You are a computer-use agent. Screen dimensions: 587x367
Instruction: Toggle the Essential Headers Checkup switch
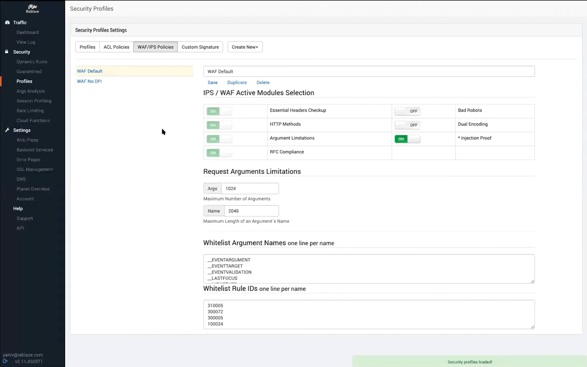pyautogui.click(x=219, y=111)
